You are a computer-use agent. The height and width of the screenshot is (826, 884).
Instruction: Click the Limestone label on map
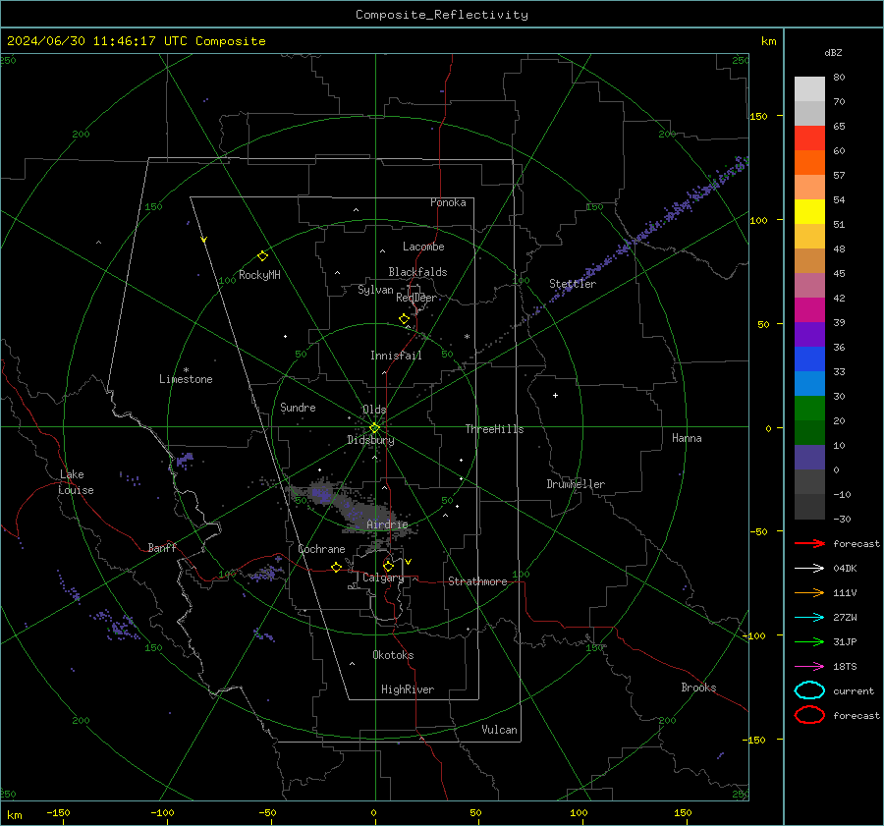click(x=186, y=379)
